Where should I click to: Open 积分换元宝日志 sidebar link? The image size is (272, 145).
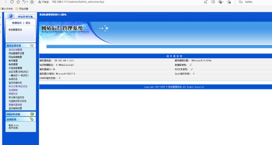(16, 98)
